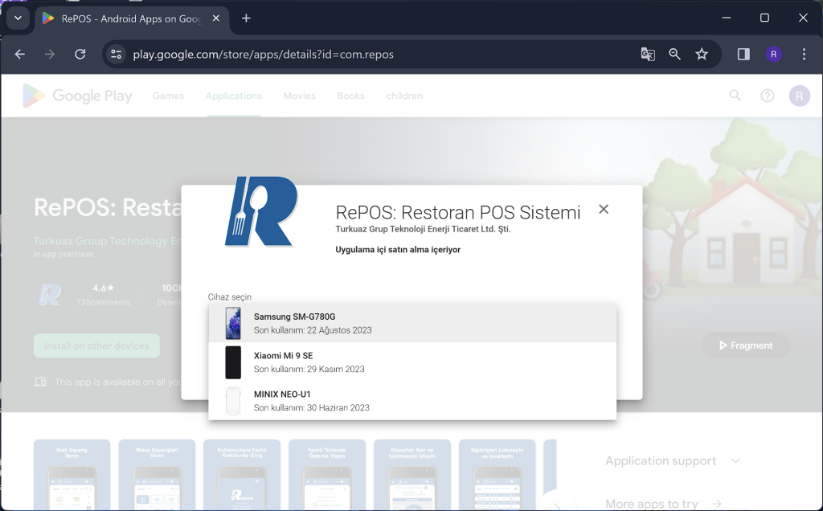Click the black Xiaomi phone thumbnail
Screen dimensions: 823x511
coord(233,362)
